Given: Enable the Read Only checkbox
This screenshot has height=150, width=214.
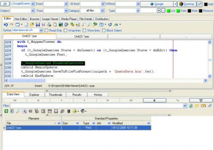Looking at the screenshot, I should [x=46, y=31].
